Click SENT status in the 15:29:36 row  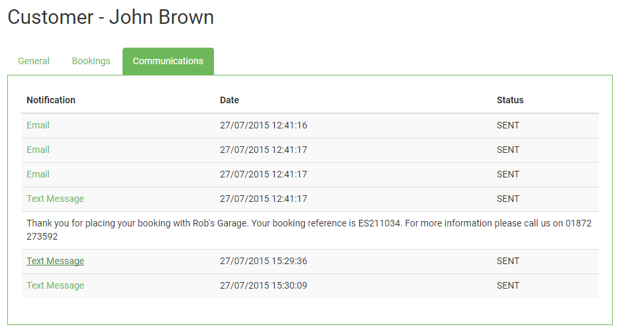point(508,261)
